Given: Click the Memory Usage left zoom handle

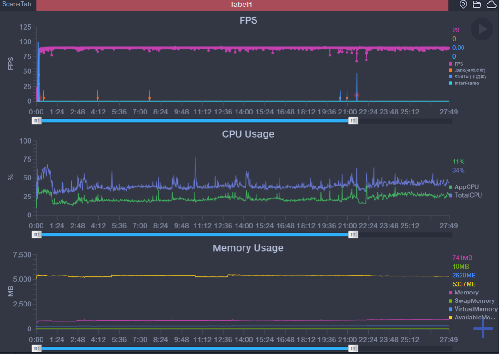Looking at the screenshot, I should point(37,348).
